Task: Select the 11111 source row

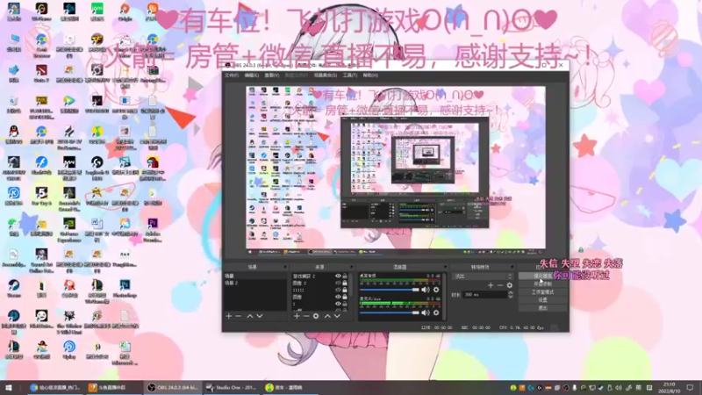Action: point(319,290)
